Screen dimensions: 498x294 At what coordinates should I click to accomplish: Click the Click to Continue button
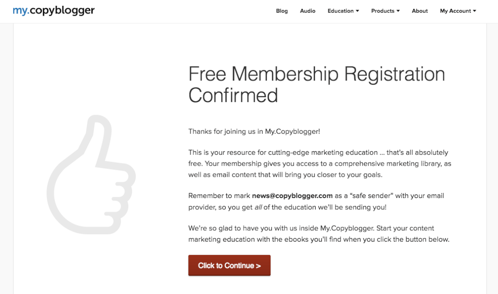229,265
